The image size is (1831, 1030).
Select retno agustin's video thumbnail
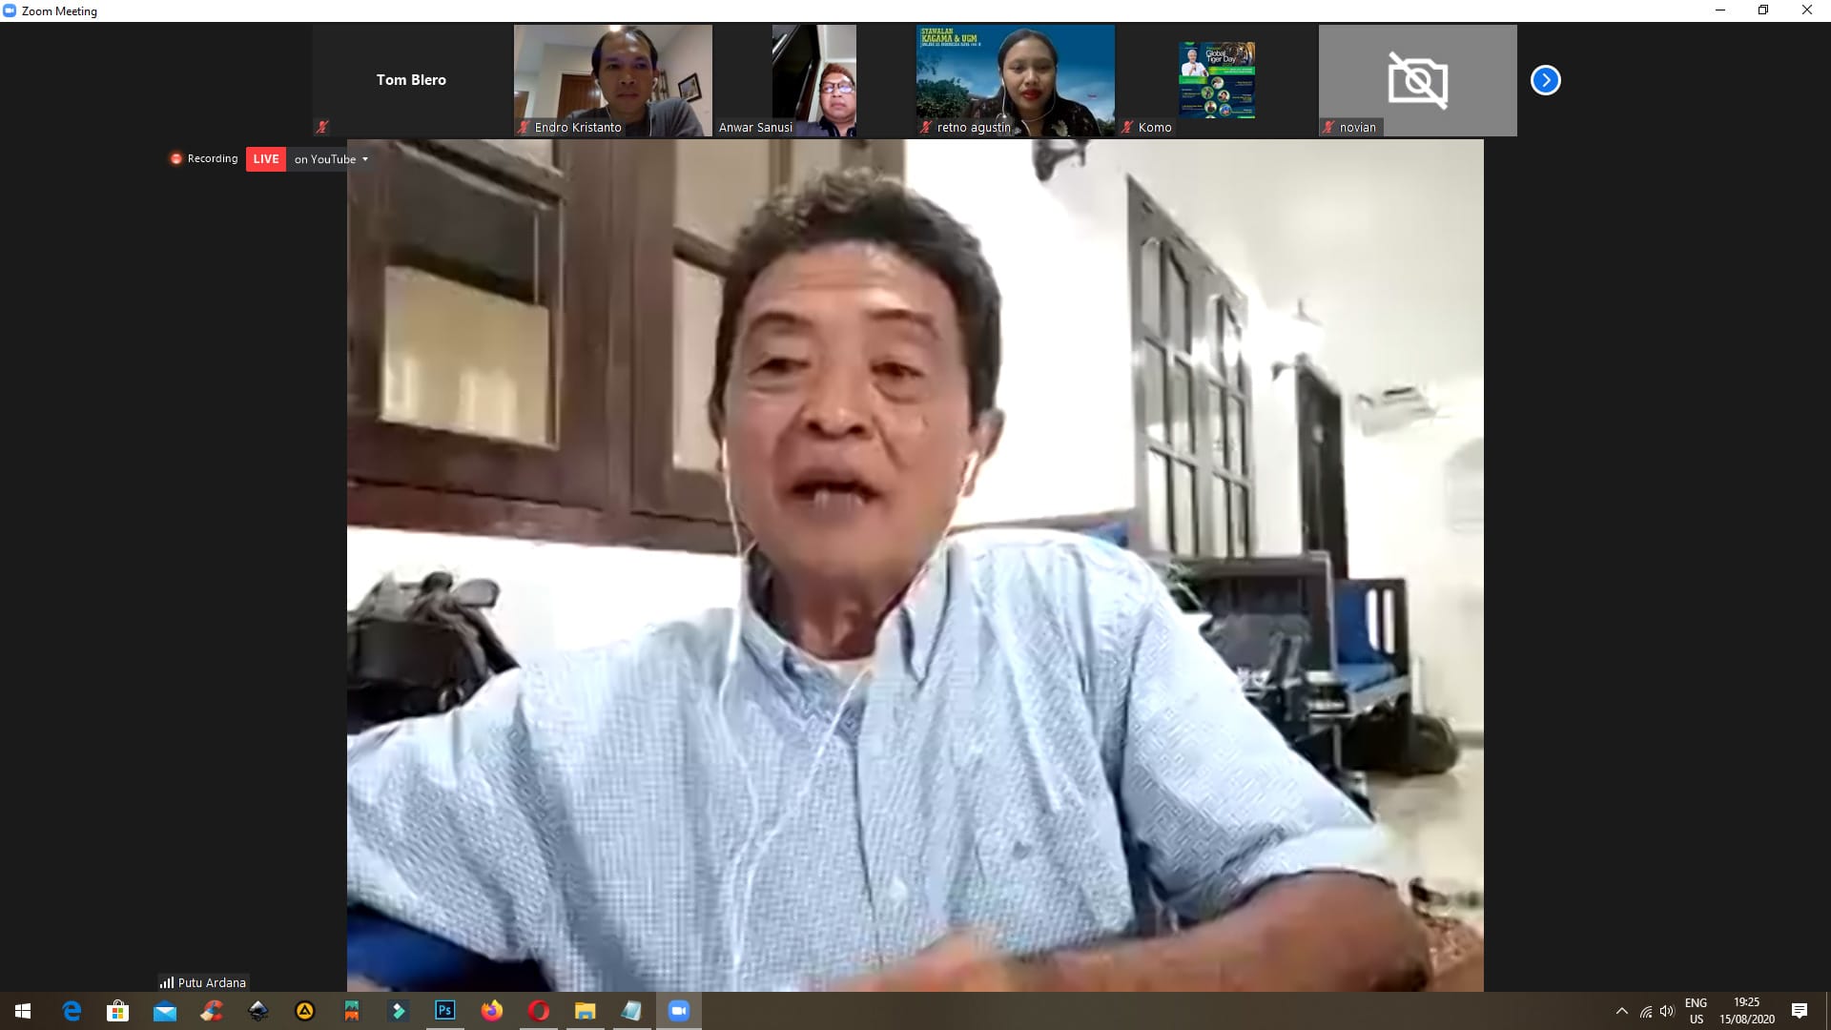coord(1015,80)
